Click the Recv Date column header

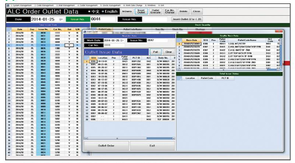click(x=192, y=40)
